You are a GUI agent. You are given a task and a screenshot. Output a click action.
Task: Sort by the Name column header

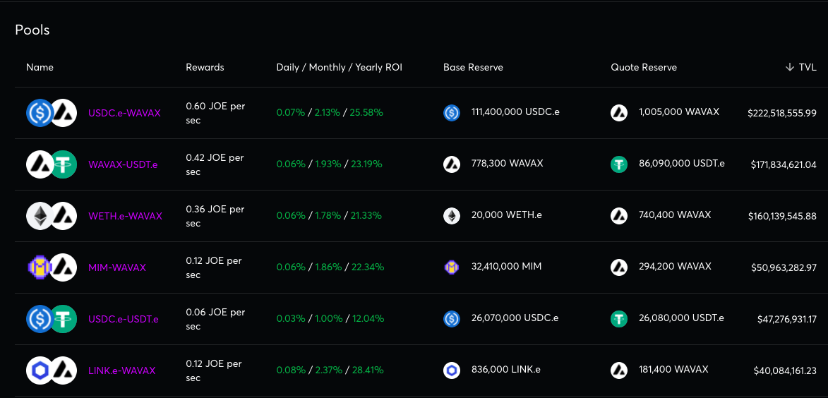point(40,67)
